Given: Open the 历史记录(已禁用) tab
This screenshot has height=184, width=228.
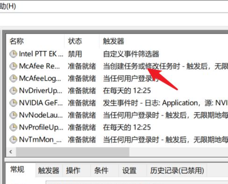Looking at the screenshot, I should point(177,170).
